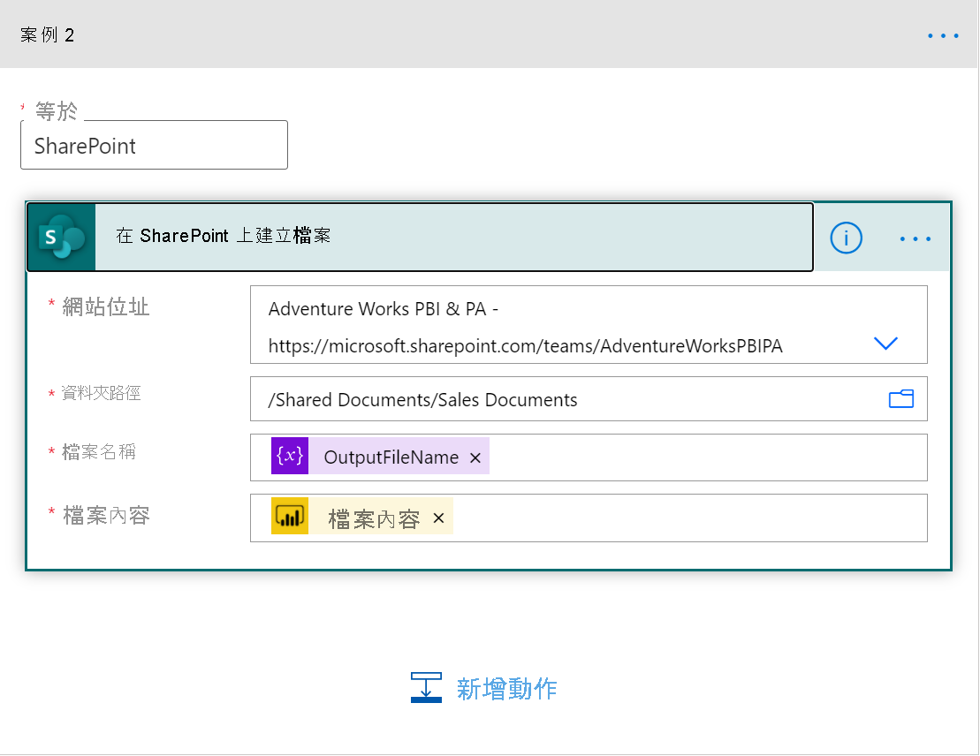Open the info icon for SharePoint action
This screenshot has width=980, height=756.
[x=846, y=238]
